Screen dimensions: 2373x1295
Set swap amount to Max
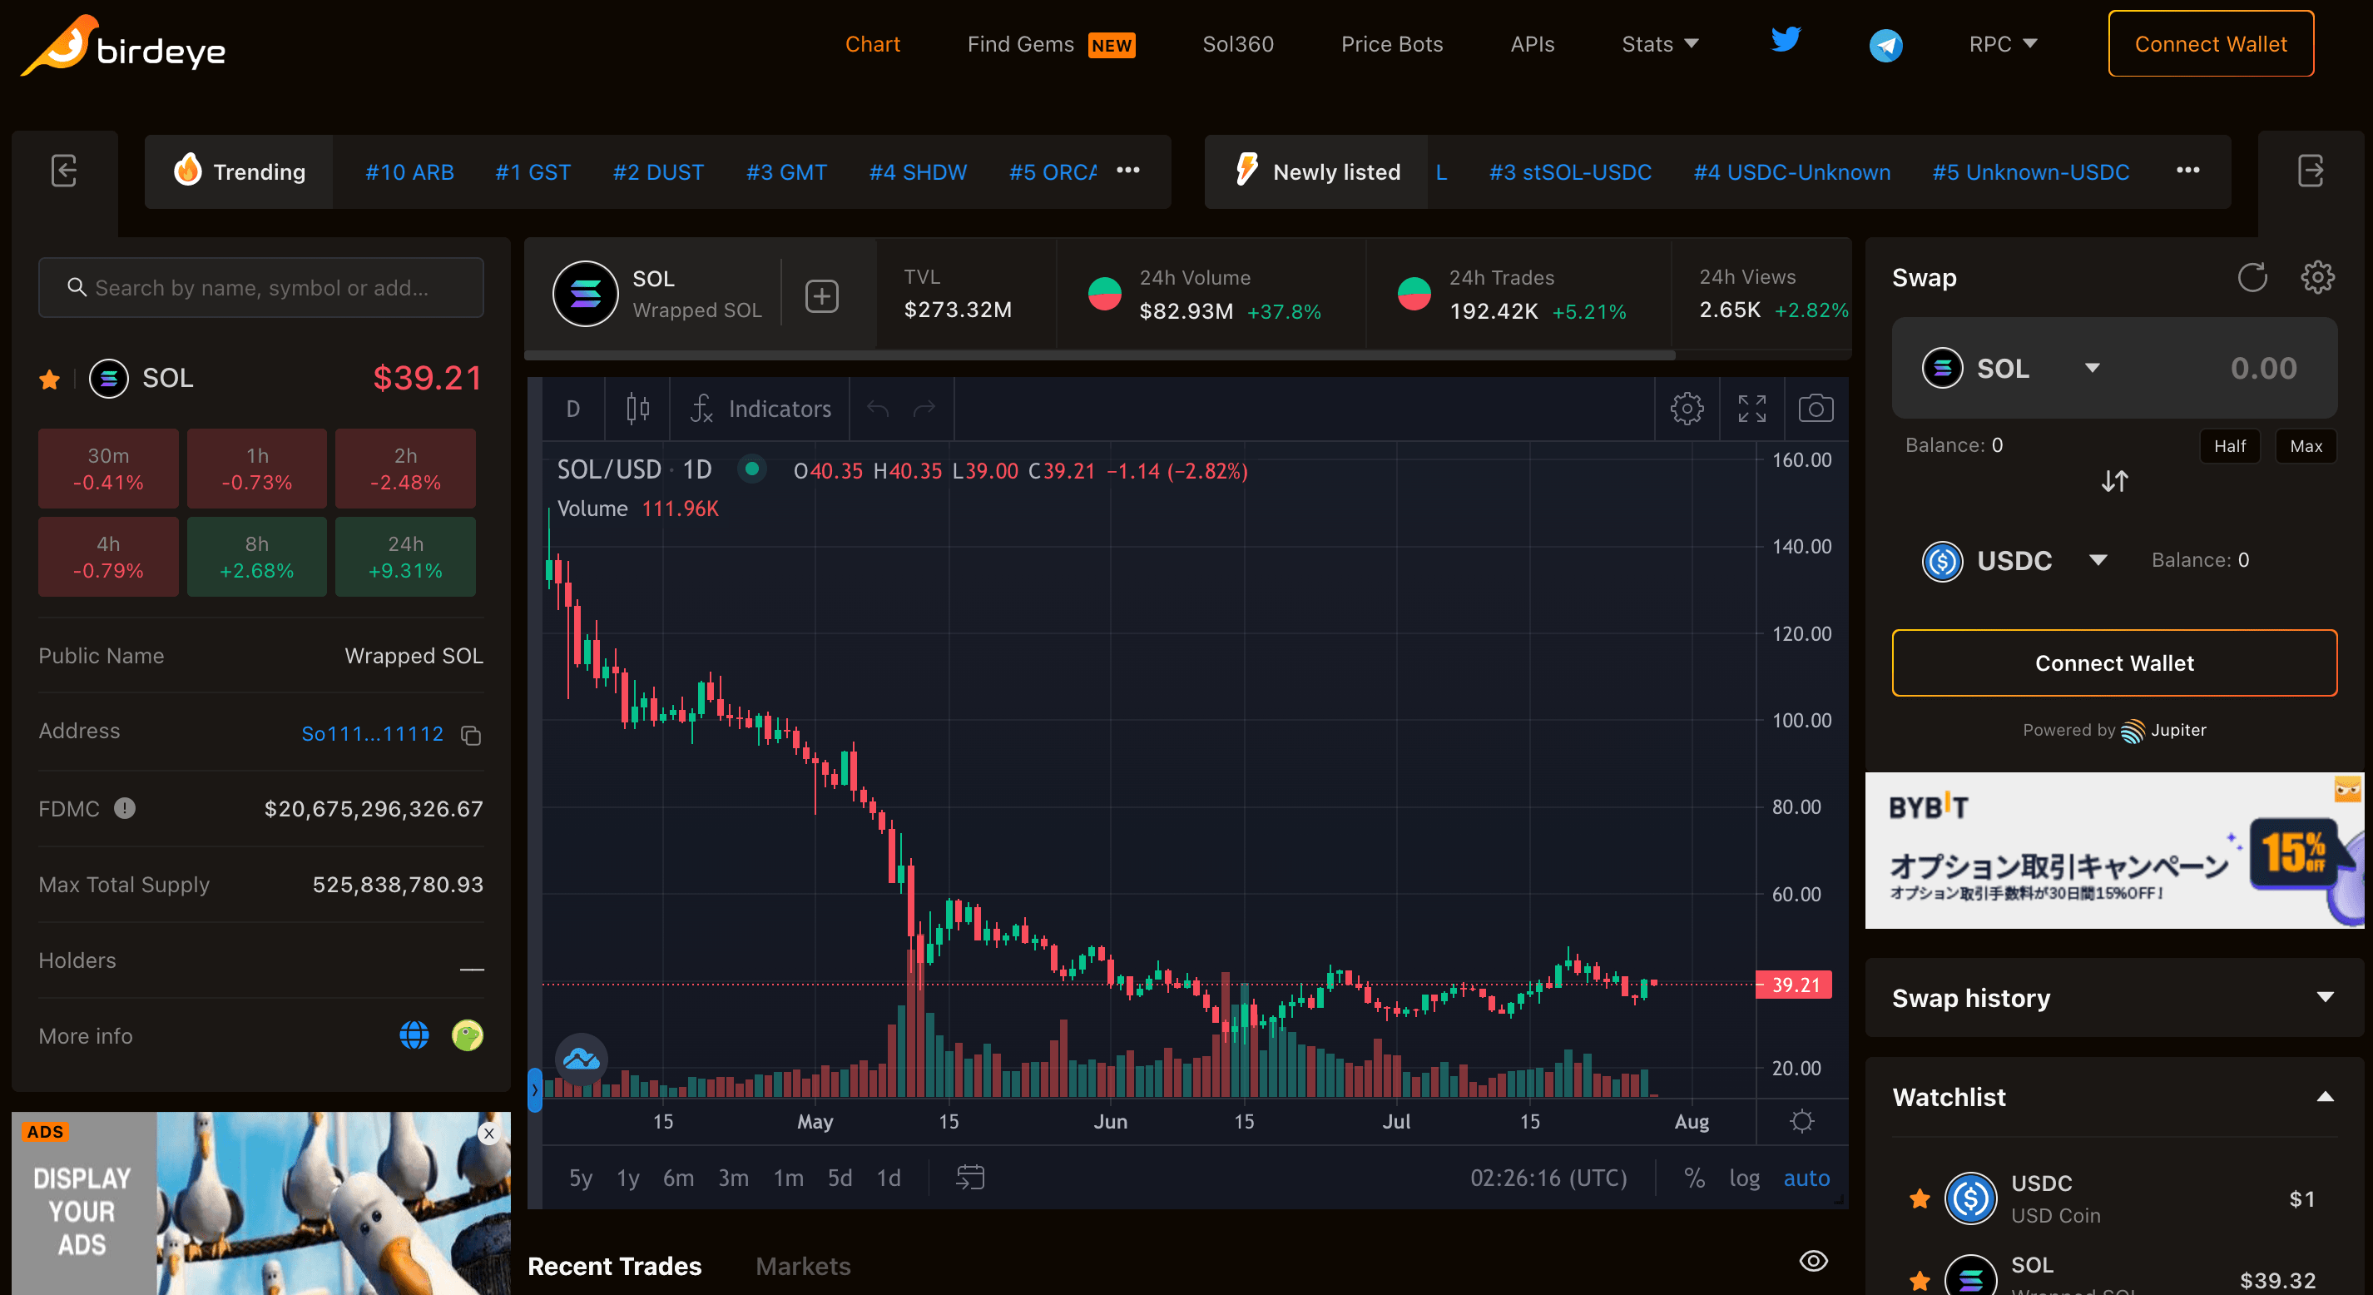(2305, 446)
